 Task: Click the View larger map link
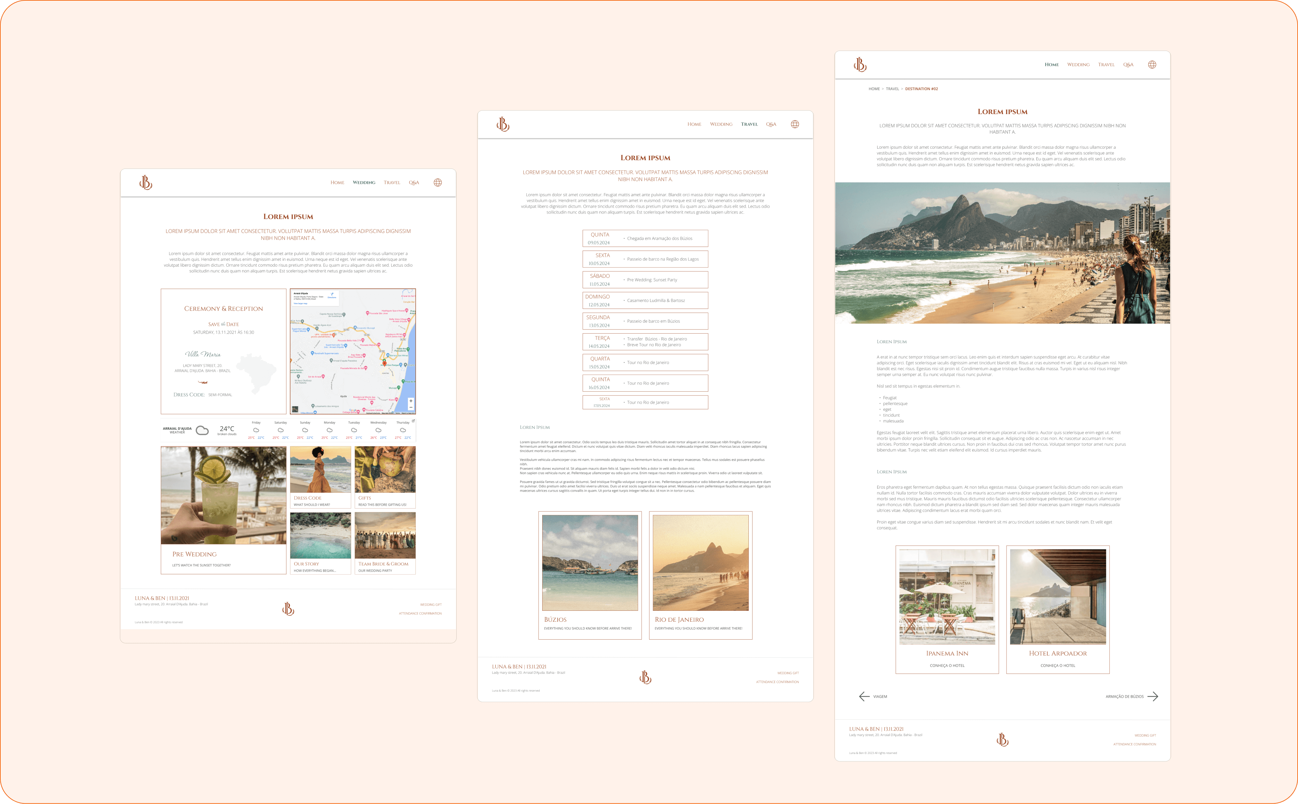[x=300, y=304]
